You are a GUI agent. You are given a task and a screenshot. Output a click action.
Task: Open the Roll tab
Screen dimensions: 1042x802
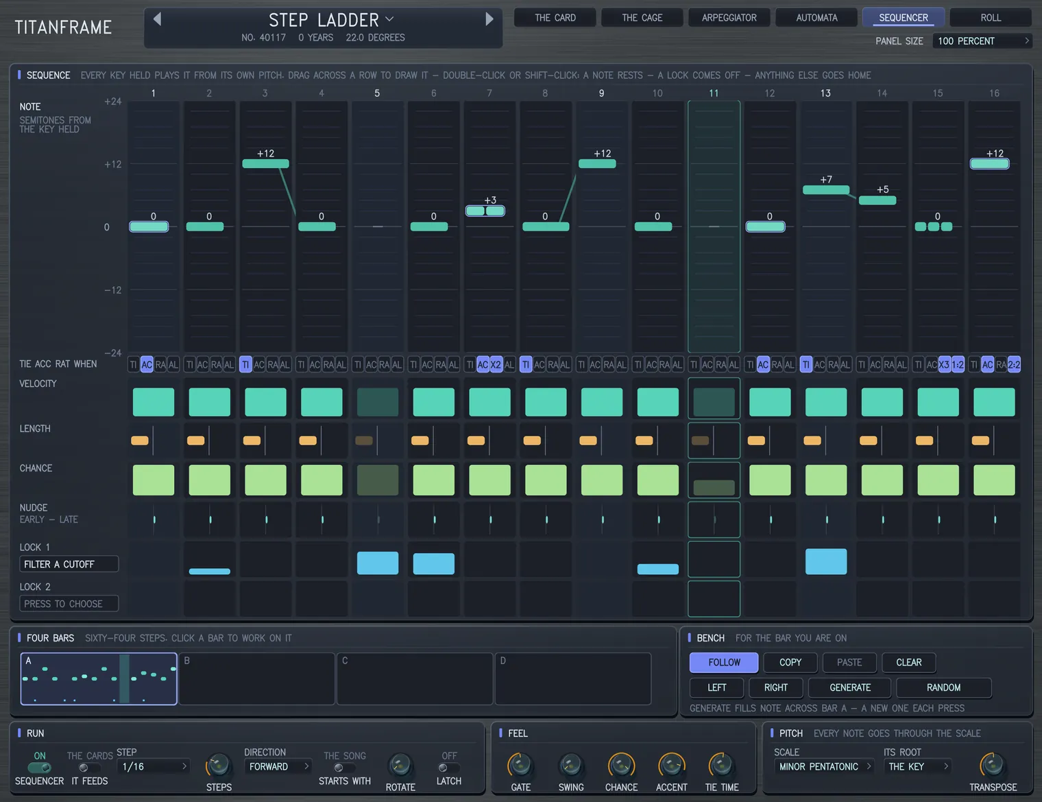(991, 18)
